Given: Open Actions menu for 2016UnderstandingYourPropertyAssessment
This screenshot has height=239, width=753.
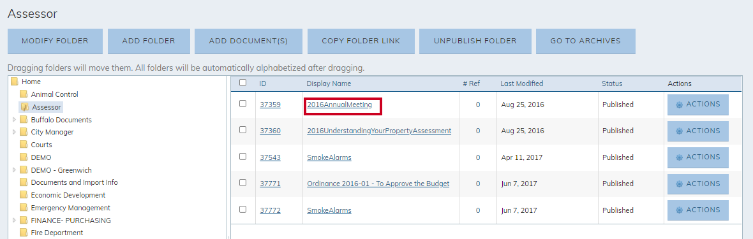Looking at the screenshot, I should 697,131.
